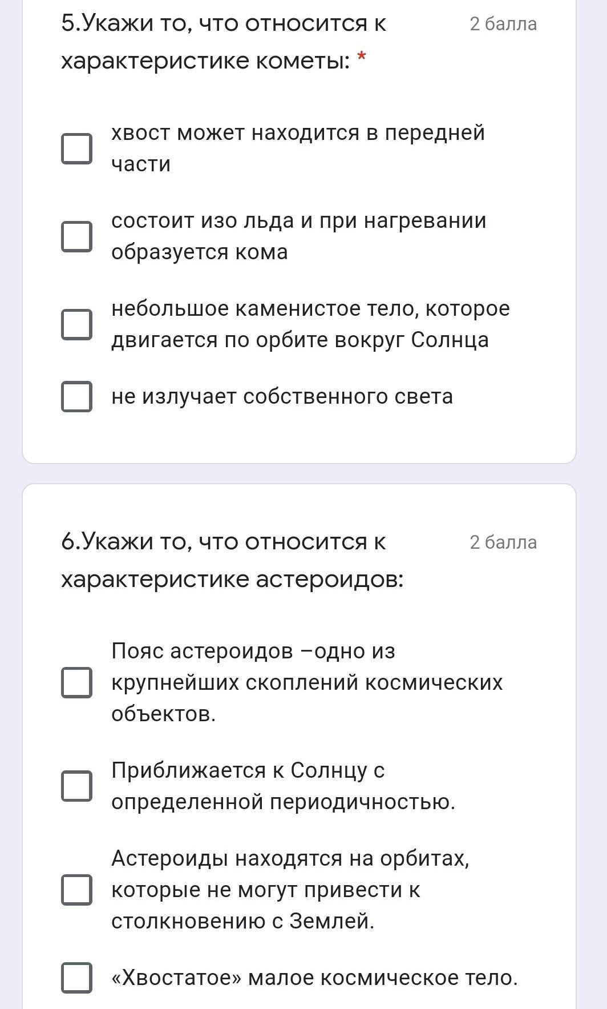607x1009 pixels.
Task: Click question 5 title about кометы
Action: 224,42
